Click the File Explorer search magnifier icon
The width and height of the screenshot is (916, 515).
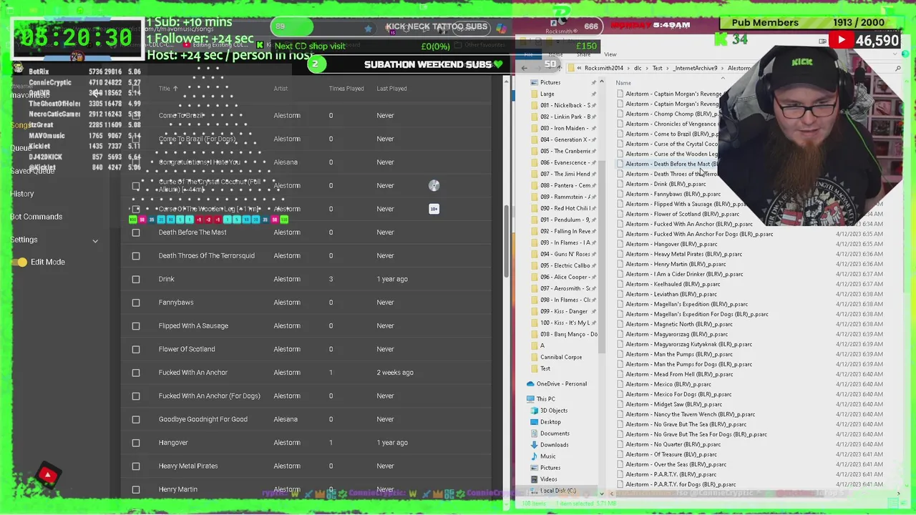coord(899,68)
